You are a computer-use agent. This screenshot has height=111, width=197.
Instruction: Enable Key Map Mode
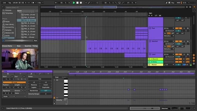pos(173,3)
